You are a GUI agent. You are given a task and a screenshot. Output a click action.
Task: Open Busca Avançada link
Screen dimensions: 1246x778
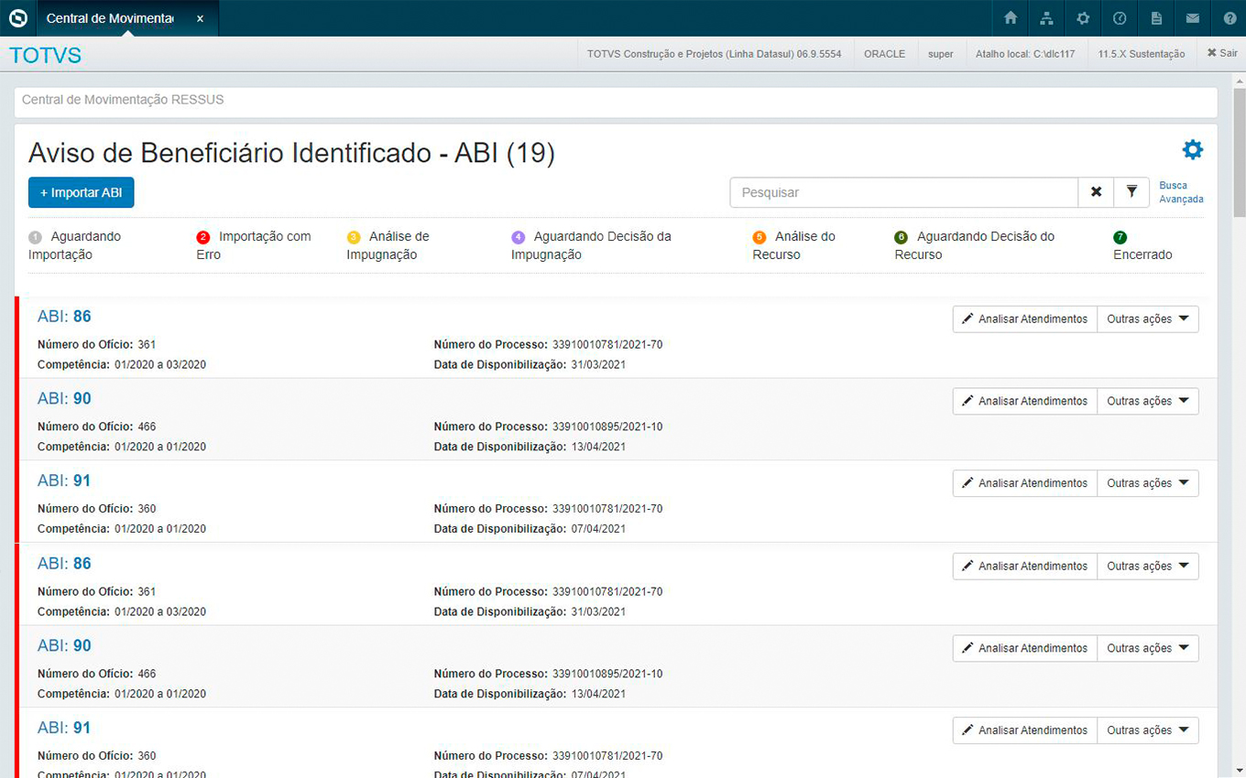[1181, 192]
